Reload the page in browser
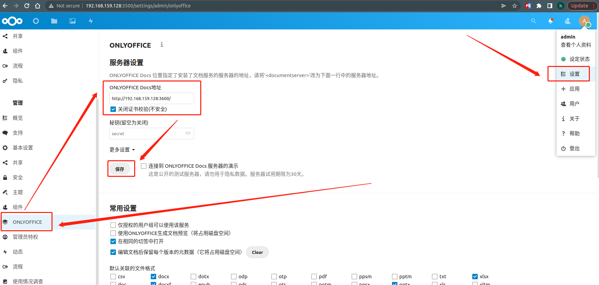 point(27,6)
